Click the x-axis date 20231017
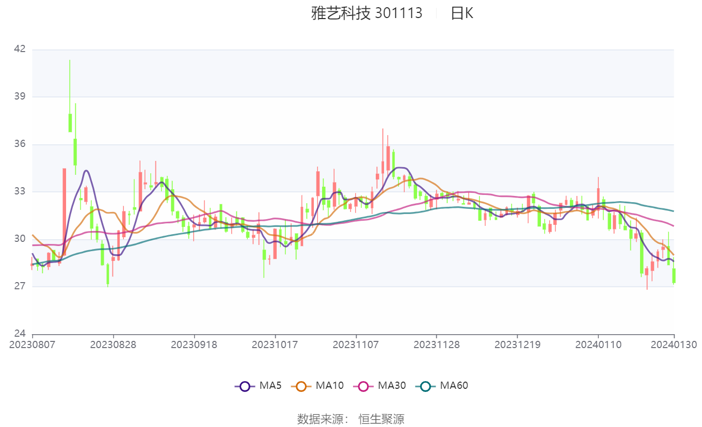702x427 pixels. pyautogui.click(x=275, y=344)
